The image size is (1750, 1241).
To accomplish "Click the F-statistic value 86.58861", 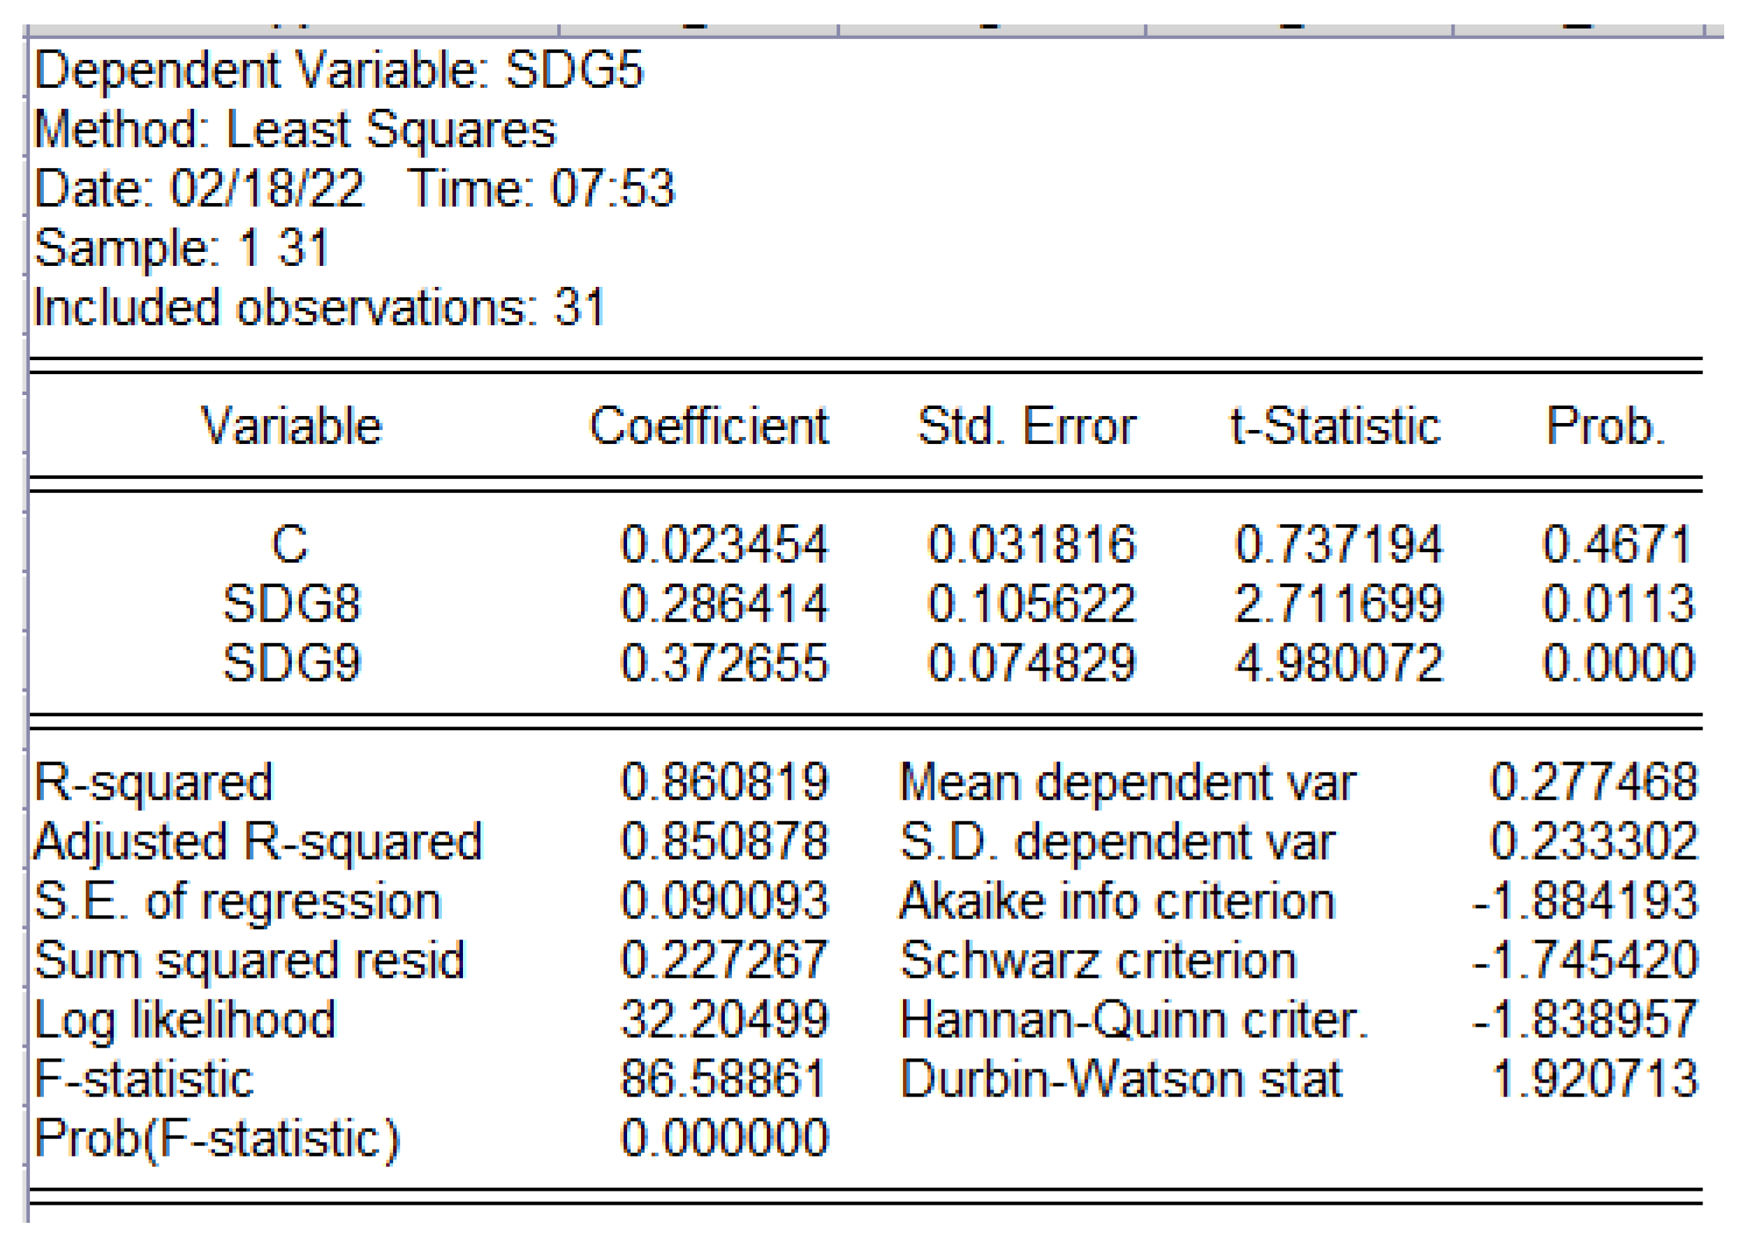I will click(x=723, y=1078).
